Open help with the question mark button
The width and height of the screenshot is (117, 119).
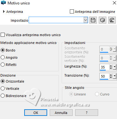pyautogui.click(x=86, y=113)
